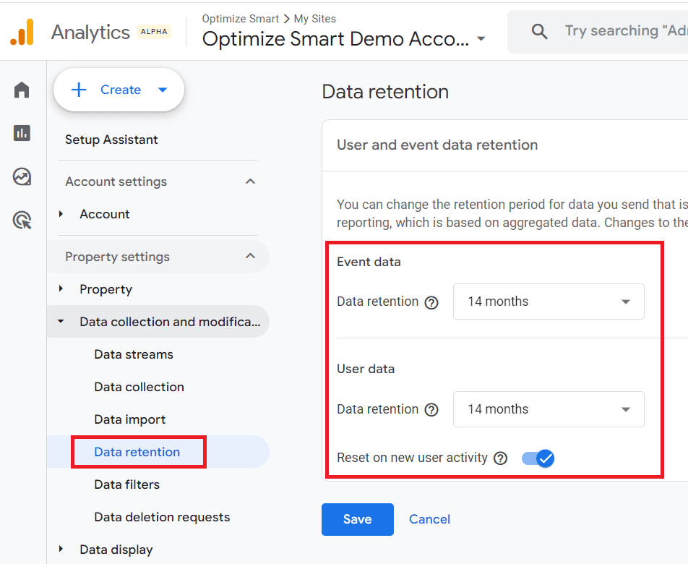This screenshot has width=688, height=564.
Task: Open the Home icon in left rail
Action: [22, 90]
